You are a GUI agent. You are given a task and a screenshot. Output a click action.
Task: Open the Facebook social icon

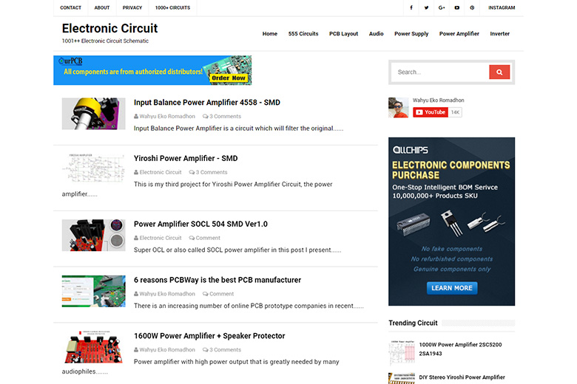tap(411, 7)
